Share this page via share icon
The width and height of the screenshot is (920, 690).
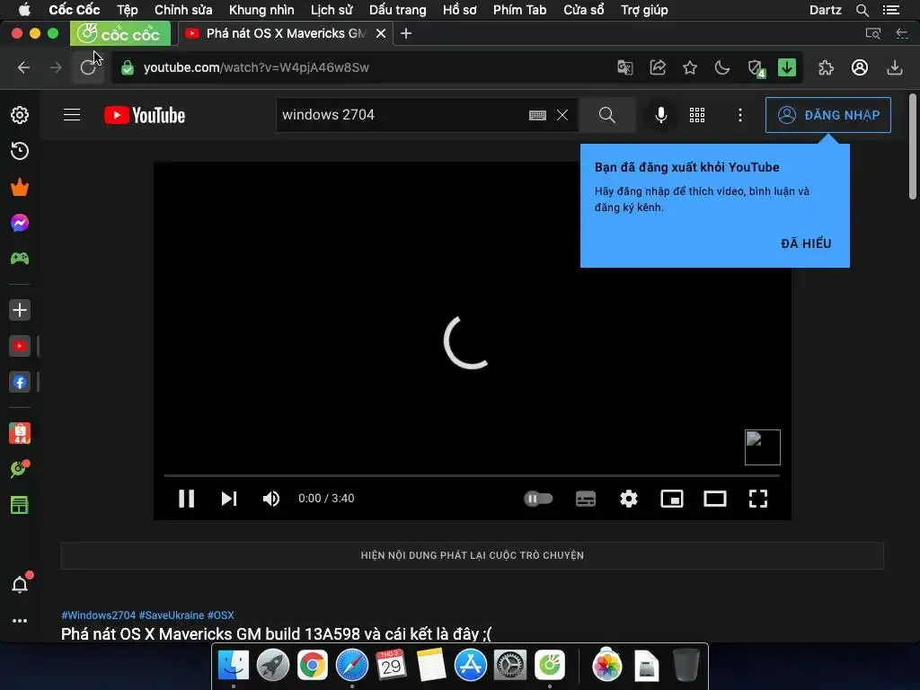658,67
